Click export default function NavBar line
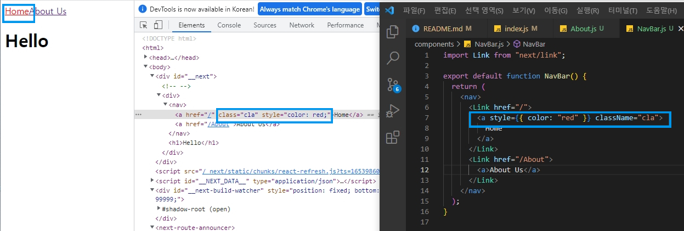 pos(515,76)
